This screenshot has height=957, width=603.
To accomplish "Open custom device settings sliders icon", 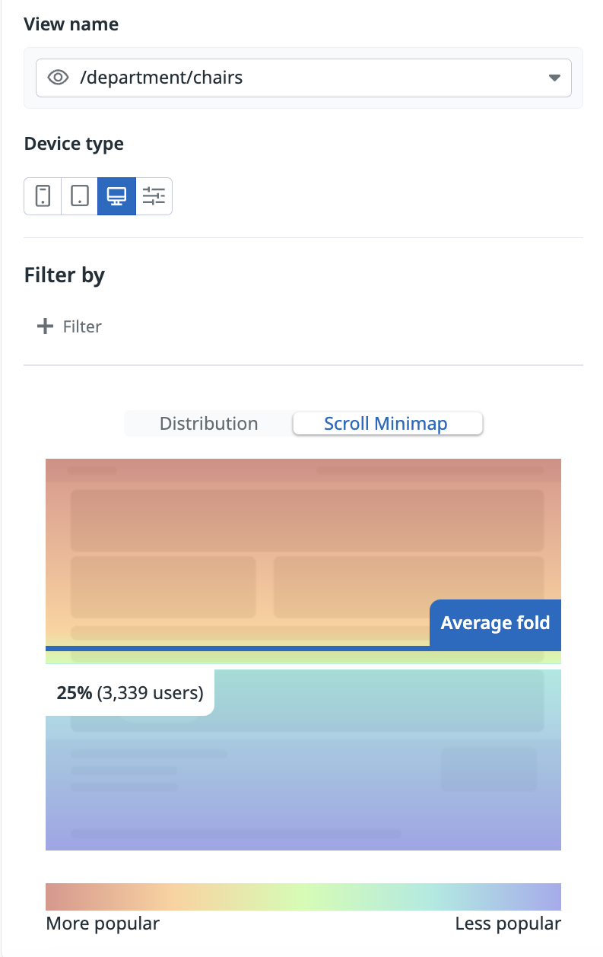I will click(x=154, y=196).
